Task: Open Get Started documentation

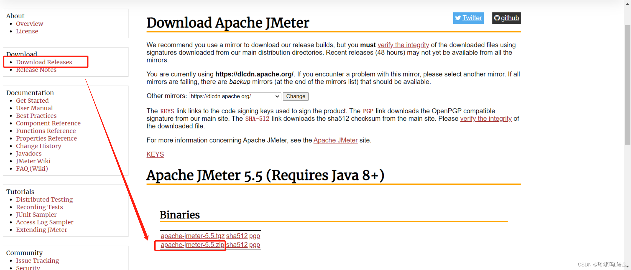Action: (32, 101)
